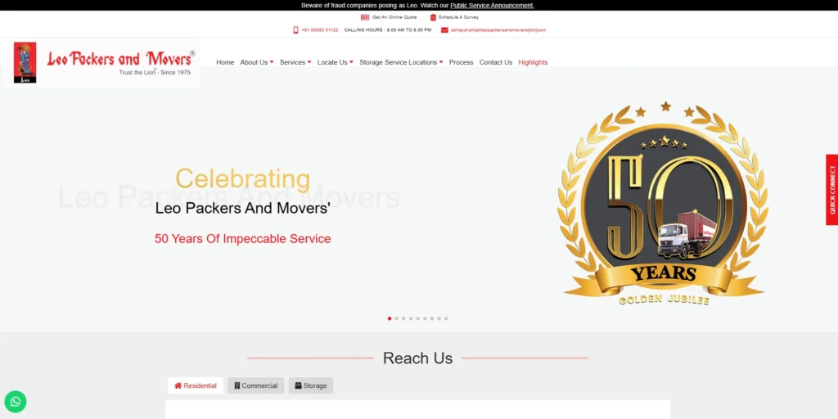Go to the Home menu item
This screenshot has height=419, width=838.
coord(225,62)
